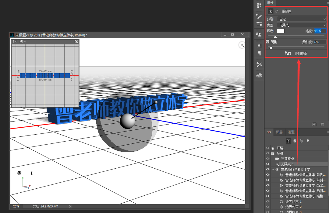329x213 pixels.
Task: Close the secondary view overlay
Action: pos(16,42)
